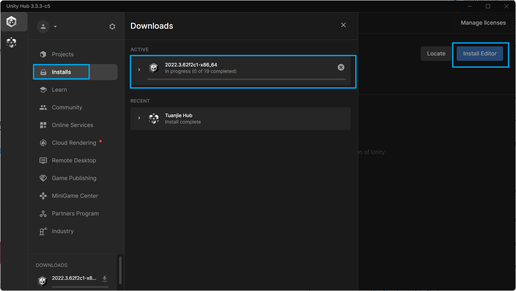Expand the 2022.3.62f2c1-x86_64 download details
The width and height of the screenshot is (516, 291).
[139, 70]
